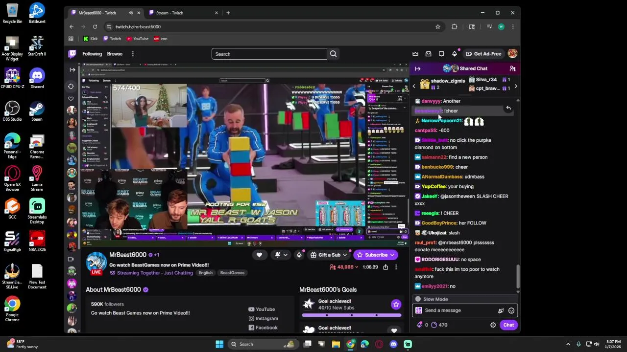The image size is (627, 352).
Task: Click the Bits diamond button under the stream
Action: [x=299, y=255]
